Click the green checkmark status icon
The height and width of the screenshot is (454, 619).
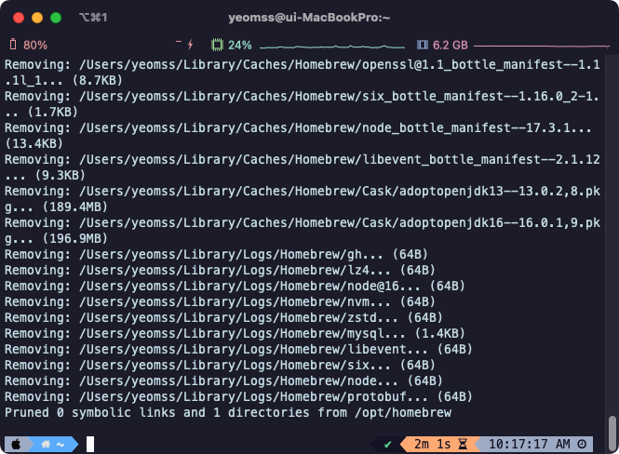[x=388, y=445]
